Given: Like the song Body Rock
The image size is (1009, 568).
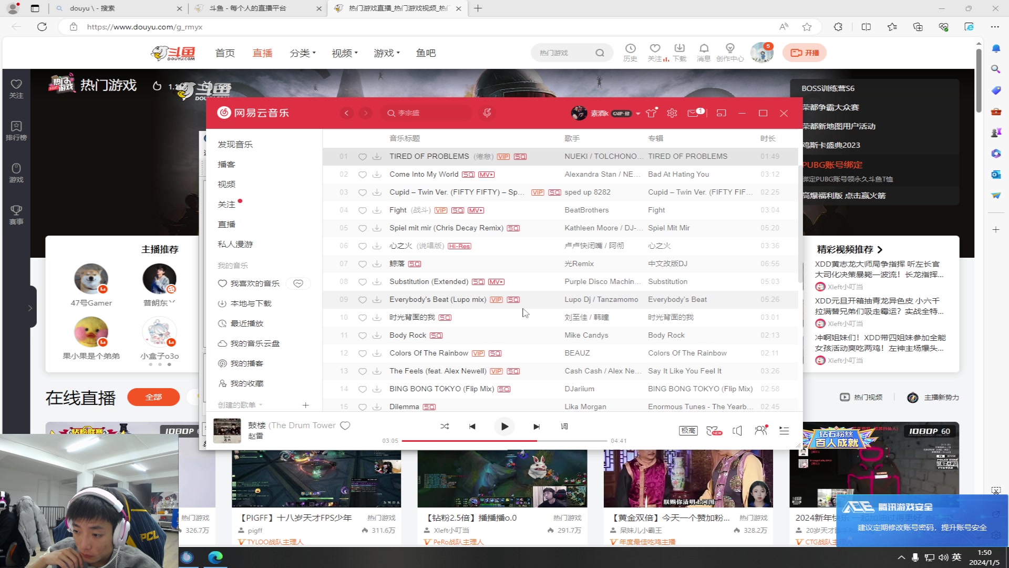Looking at the screenshot, I should (363, 336).
